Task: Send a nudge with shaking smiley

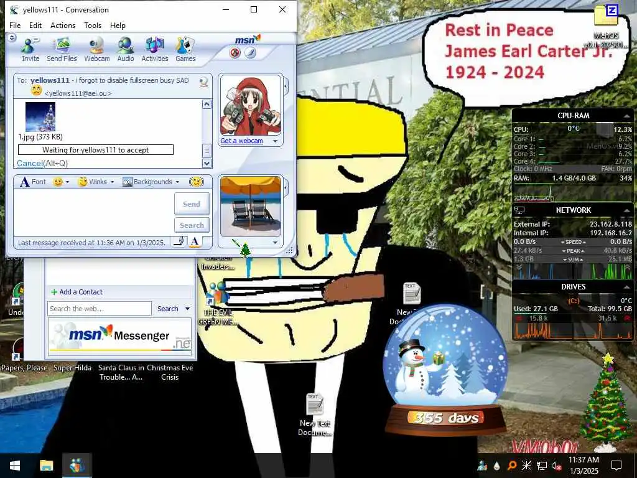Action: pos(196,182)
